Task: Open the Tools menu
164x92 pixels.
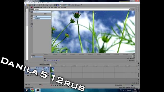Action: (x=39, y=3)
